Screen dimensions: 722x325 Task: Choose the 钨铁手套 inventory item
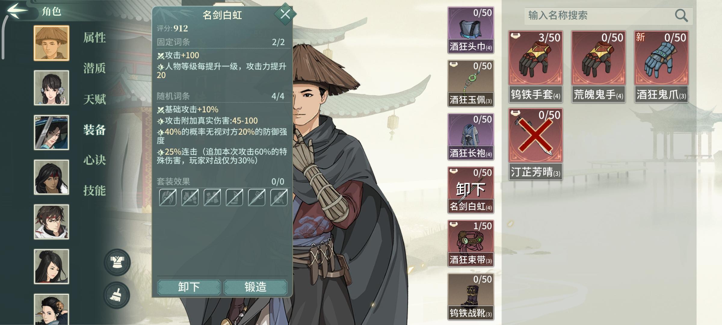535,67
